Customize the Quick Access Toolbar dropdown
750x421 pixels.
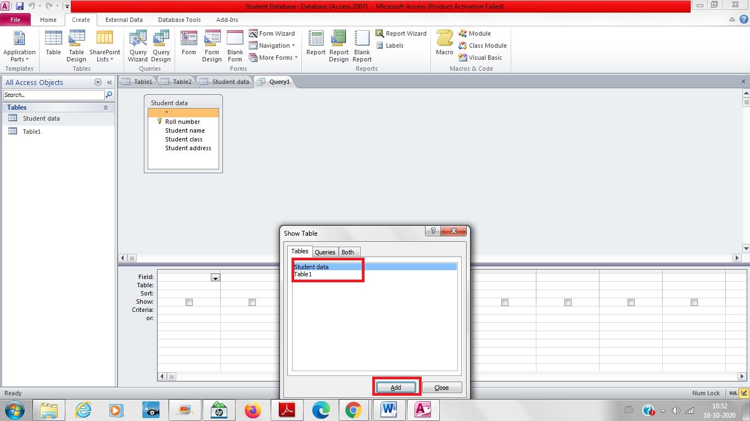67,7
